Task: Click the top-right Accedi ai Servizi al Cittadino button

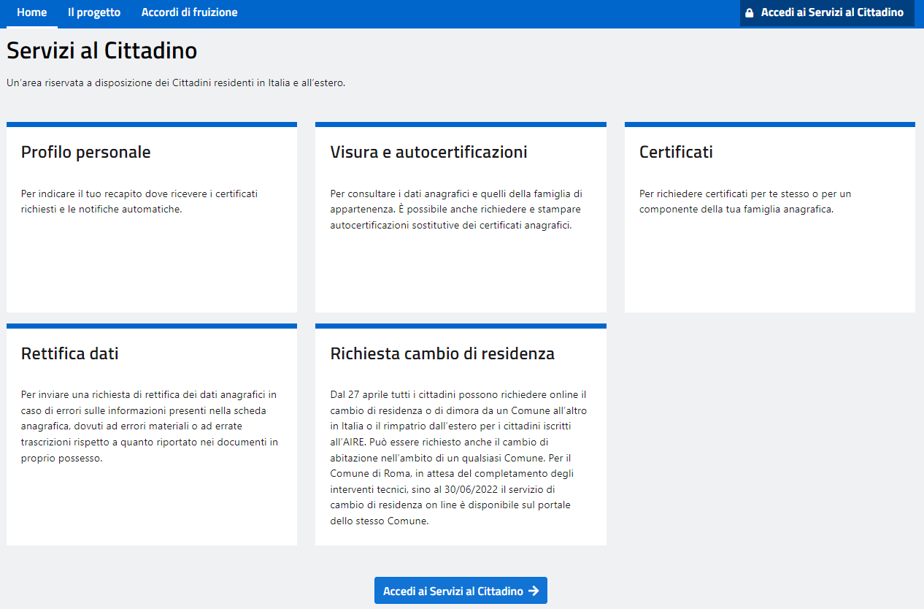Action: pyautogui.click(x=827, y=12)
